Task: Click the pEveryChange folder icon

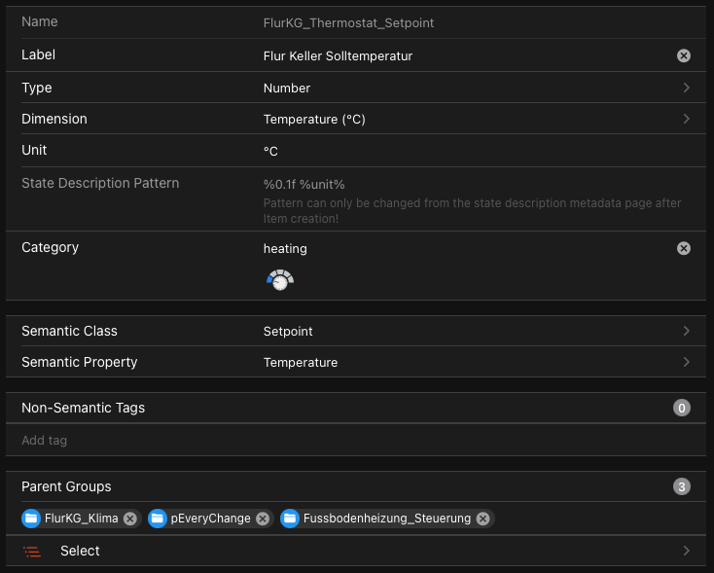Action: pyautogui.click(x=158, y=519)
